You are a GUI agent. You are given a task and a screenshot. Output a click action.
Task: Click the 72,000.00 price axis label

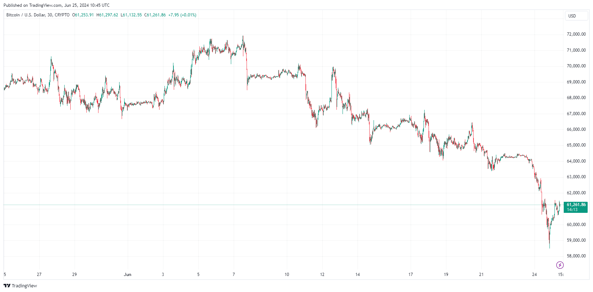coord(576,34)
